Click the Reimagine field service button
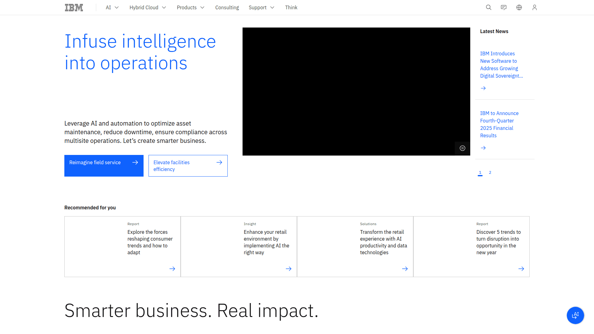Viewport: 594px width, 334px height. point(104,165)
